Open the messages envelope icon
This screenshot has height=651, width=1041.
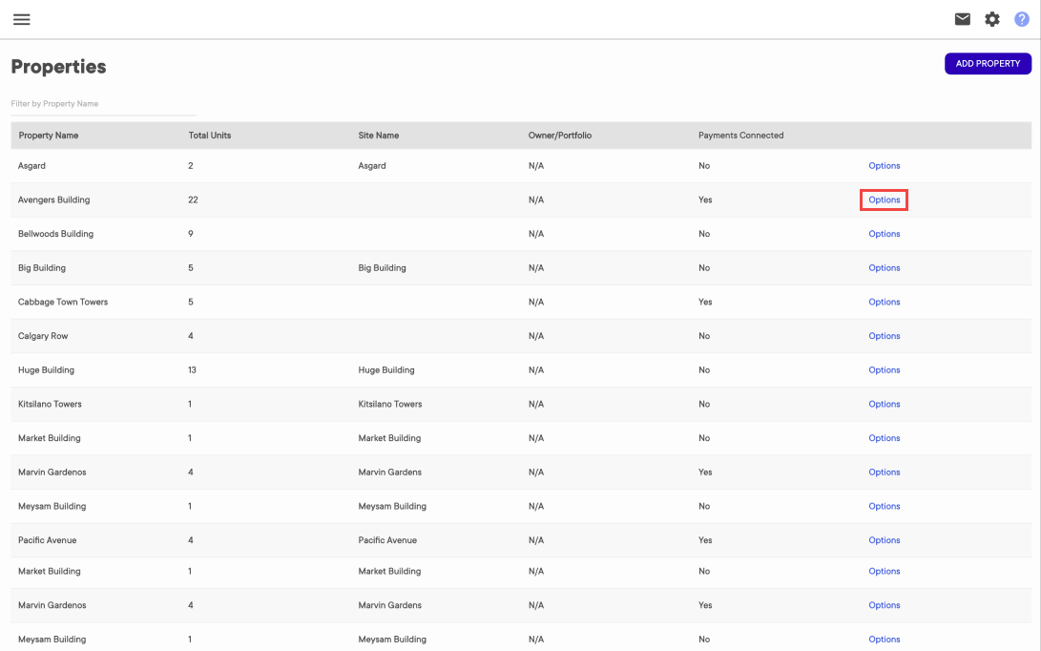(962, 18)
